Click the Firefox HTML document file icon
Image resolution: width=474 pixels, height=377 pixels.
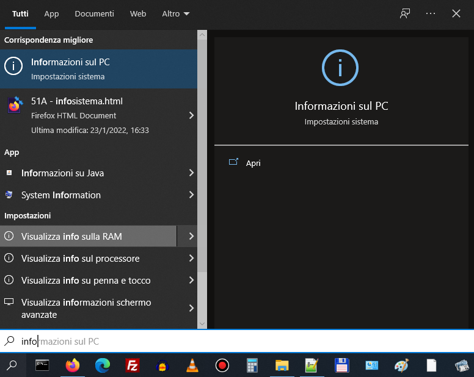(x=15, y=105)
